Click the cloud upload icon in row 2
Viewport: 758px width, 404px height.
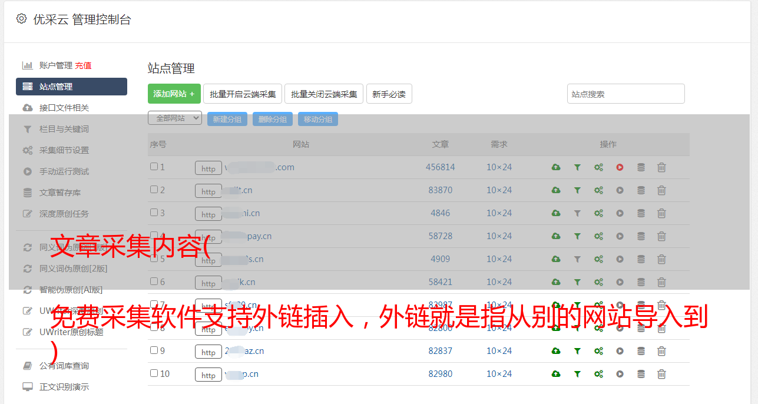tap(555, 190)
